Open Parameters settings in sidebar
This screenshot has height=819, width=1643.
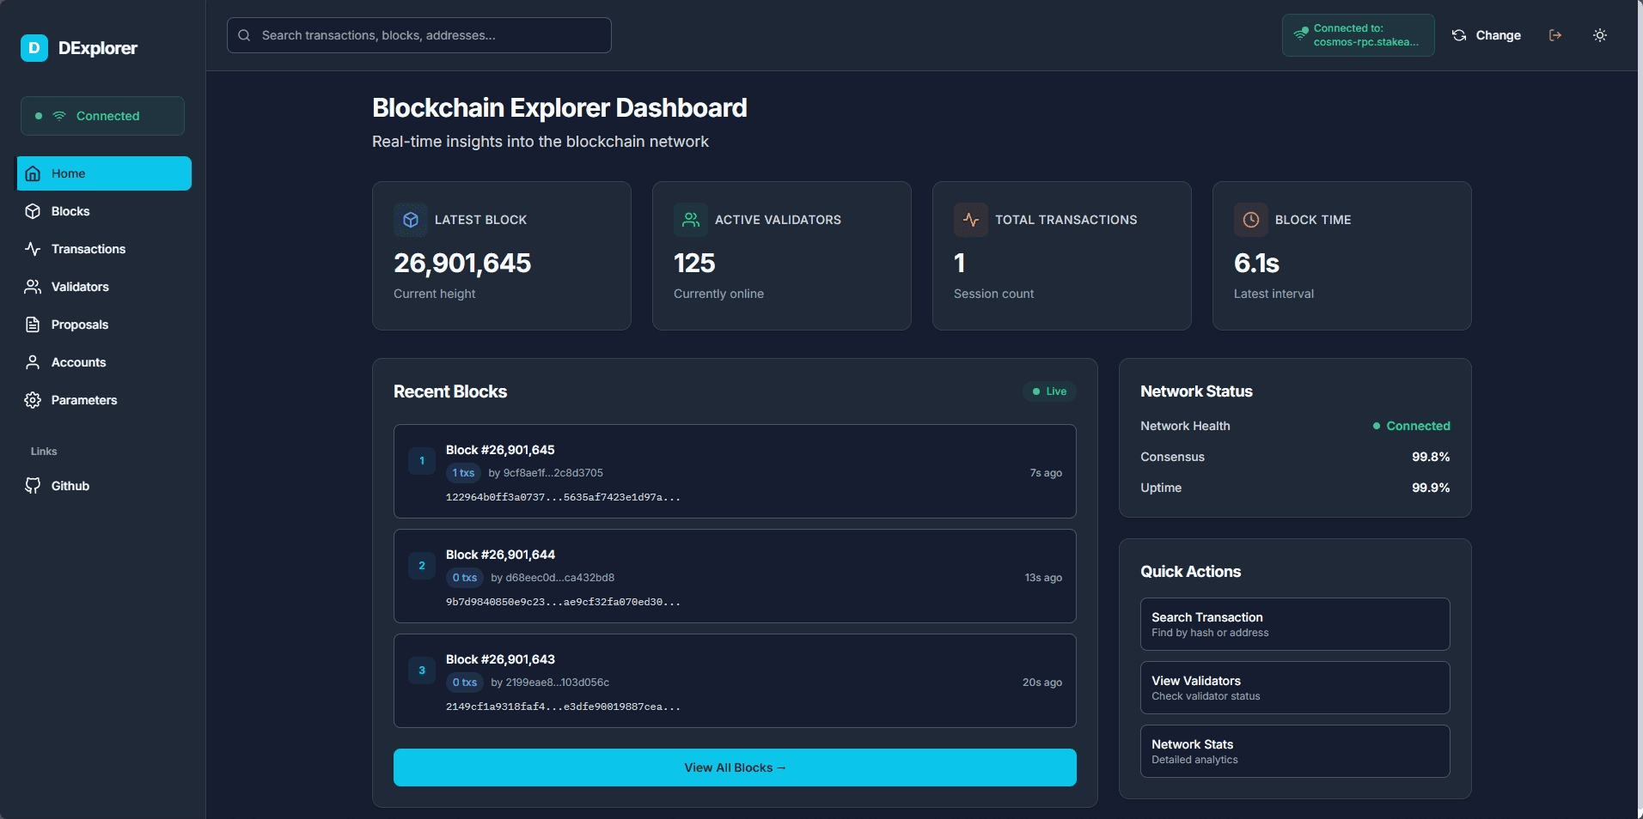coord(83,400)
